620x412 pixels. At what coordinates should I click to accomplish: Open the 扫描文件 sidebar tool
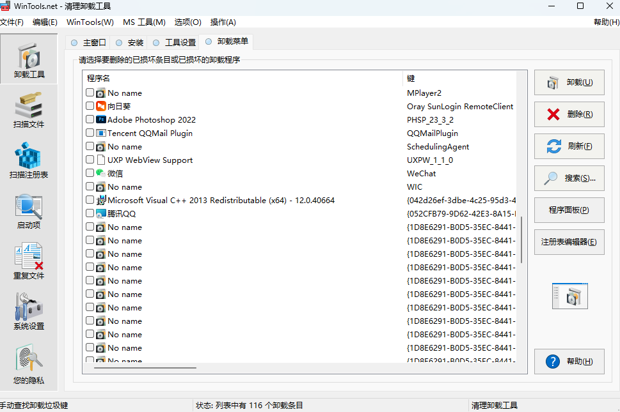pyautogui.click(x=29, y=110)
